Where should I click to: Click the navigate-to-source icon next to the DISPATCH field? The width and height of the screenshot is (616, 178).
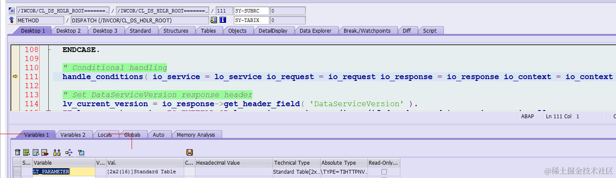tap(214, 20)
